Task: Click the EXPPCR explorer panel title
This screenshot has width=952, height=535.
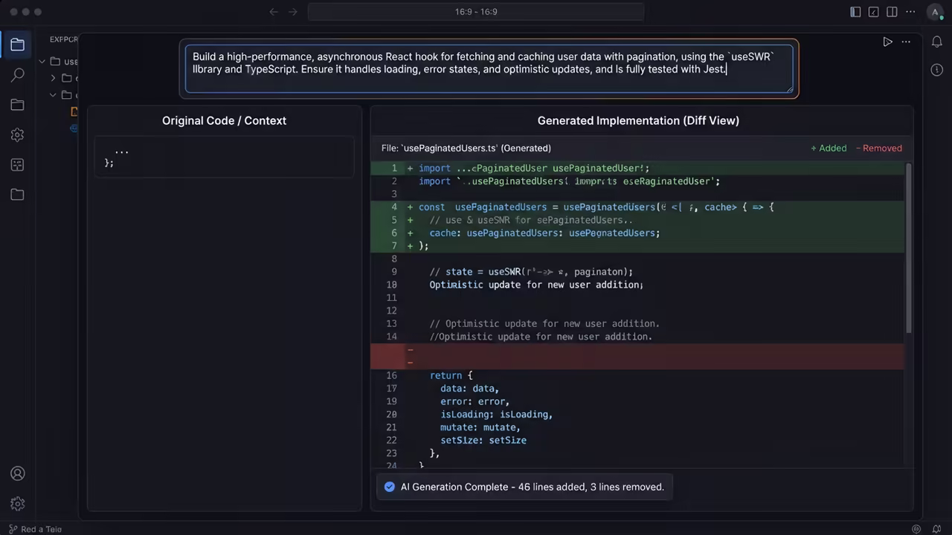Action: [x=64, y=39]
